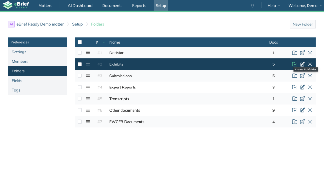This screenshot has height=182, width=324.
Task: Create subfolder in Other documents row
Action: (x=295, y=110)
